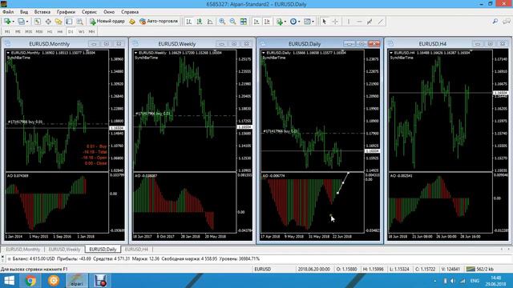Expand one-click trading triangle in EURUSD.Weekly chart

click(135, 53)
